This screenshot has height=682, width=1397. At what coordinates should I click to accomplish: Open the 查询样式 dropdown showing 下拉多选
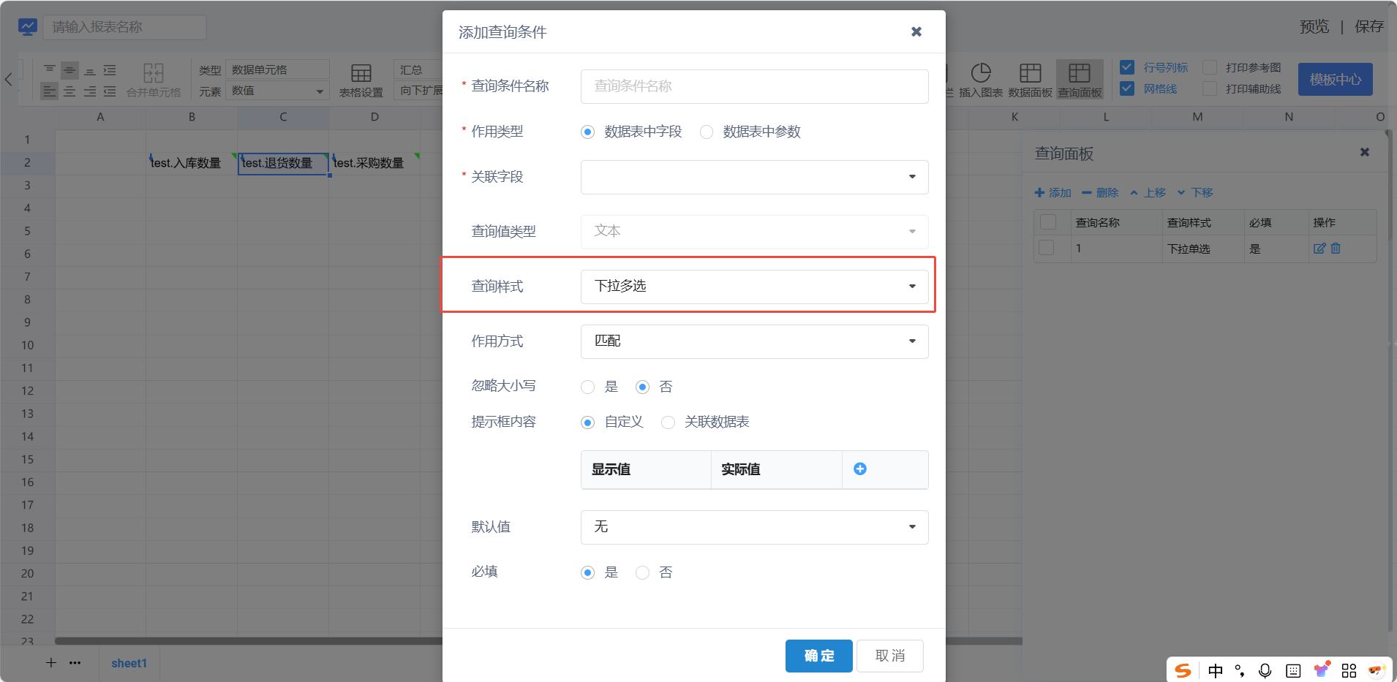point(754,287)
